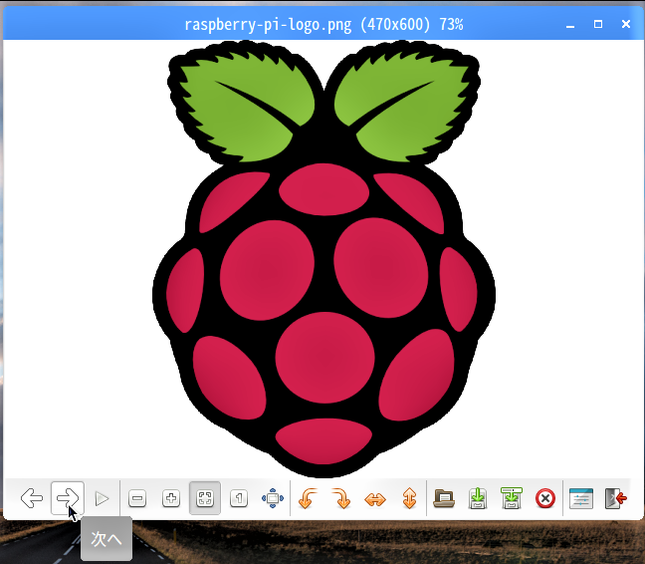This screenshot has width=645, height=564.
Task: Click the Raspberry Pi logo image
Action: tap(323, 259)
